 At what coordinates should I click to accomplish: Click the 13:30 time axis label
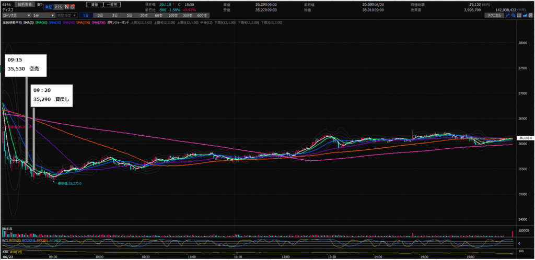(331, 256)
